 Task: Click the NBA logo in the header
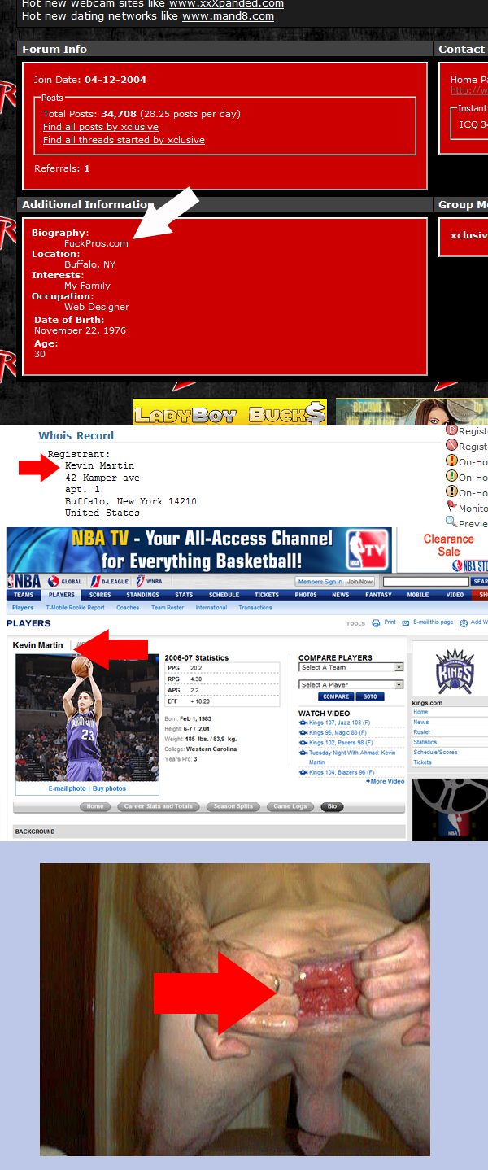point(24,582)
